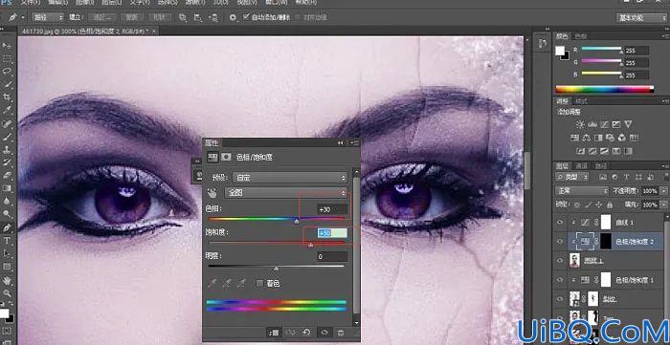Viewport: 670px width, 345px height.
Task: Click the view previous state icon
Action: [290, 333]
